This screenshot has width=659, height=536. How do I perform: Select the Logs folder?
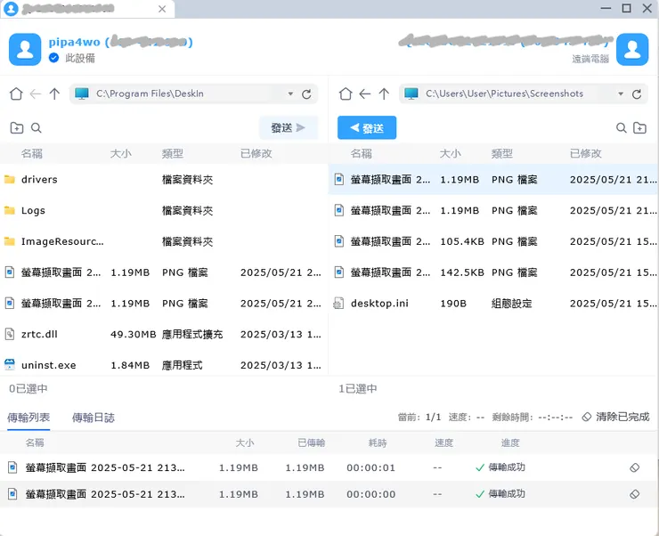(x=164, y=210)
